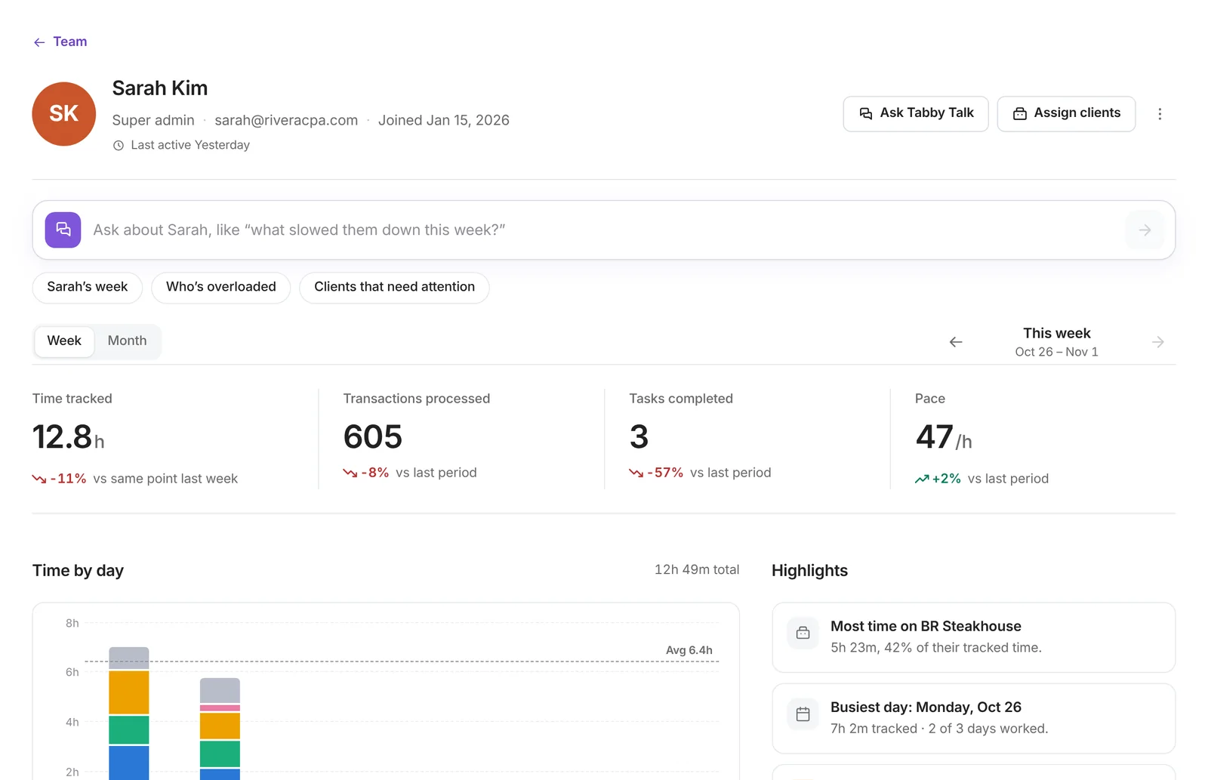
Task: Click the briefcase icon on BR Steakhouse highlight
Action: click(x=803, y=634)
